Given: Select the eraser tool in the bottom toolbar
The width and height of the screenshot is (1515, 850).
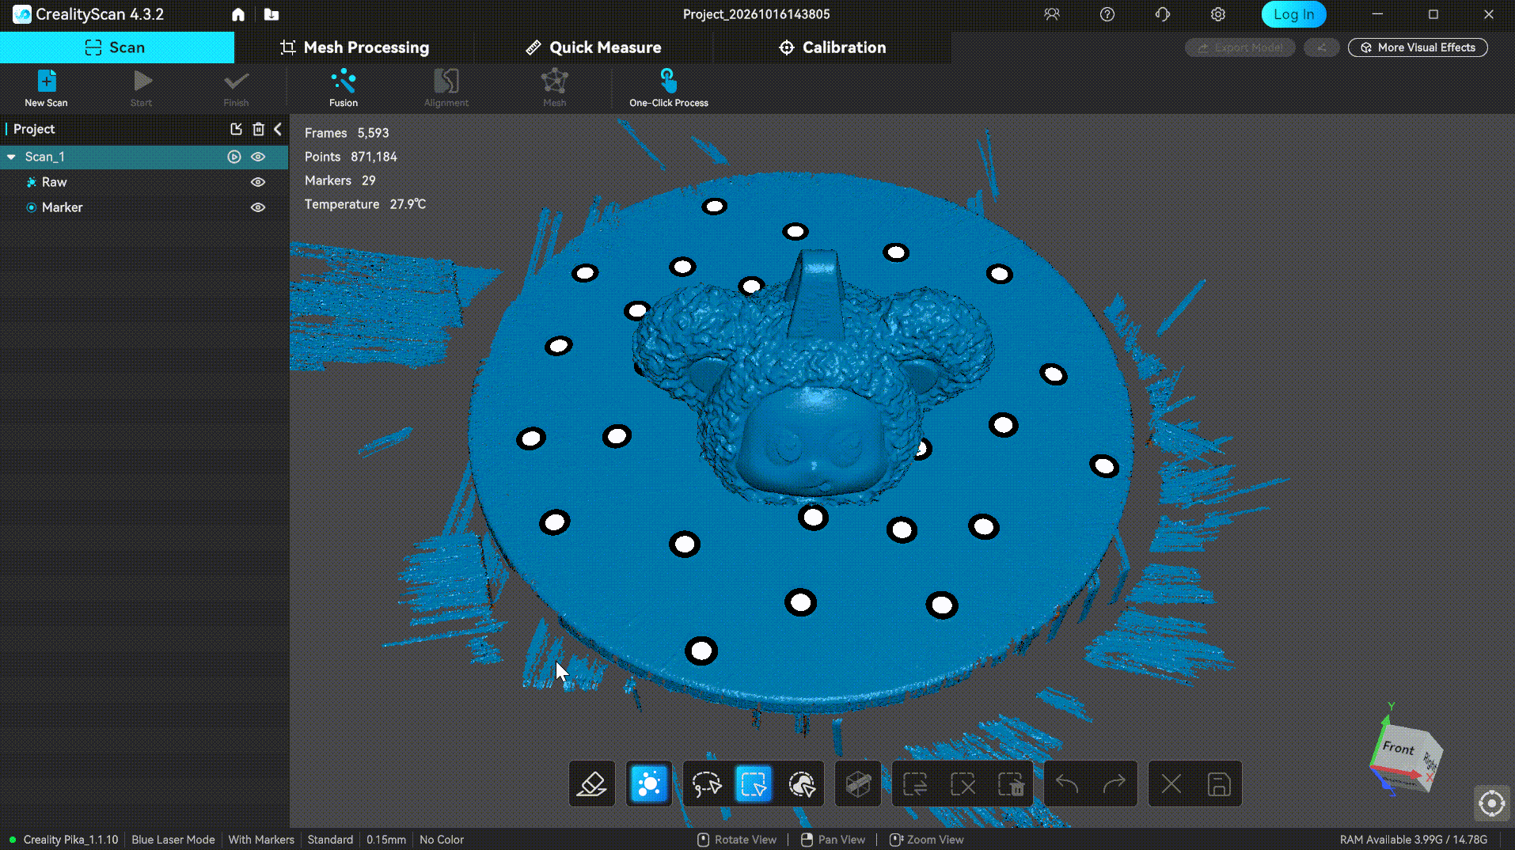Looking at the screenshot, I should 592,784.
